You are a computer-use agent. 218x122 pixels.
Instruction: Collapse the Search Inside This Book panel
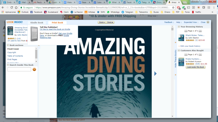tap(8, 65)
